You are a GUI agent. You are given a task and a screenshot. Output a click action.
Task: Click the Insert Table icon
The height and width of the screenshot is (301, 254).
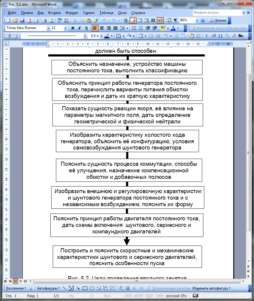[140, 20]
